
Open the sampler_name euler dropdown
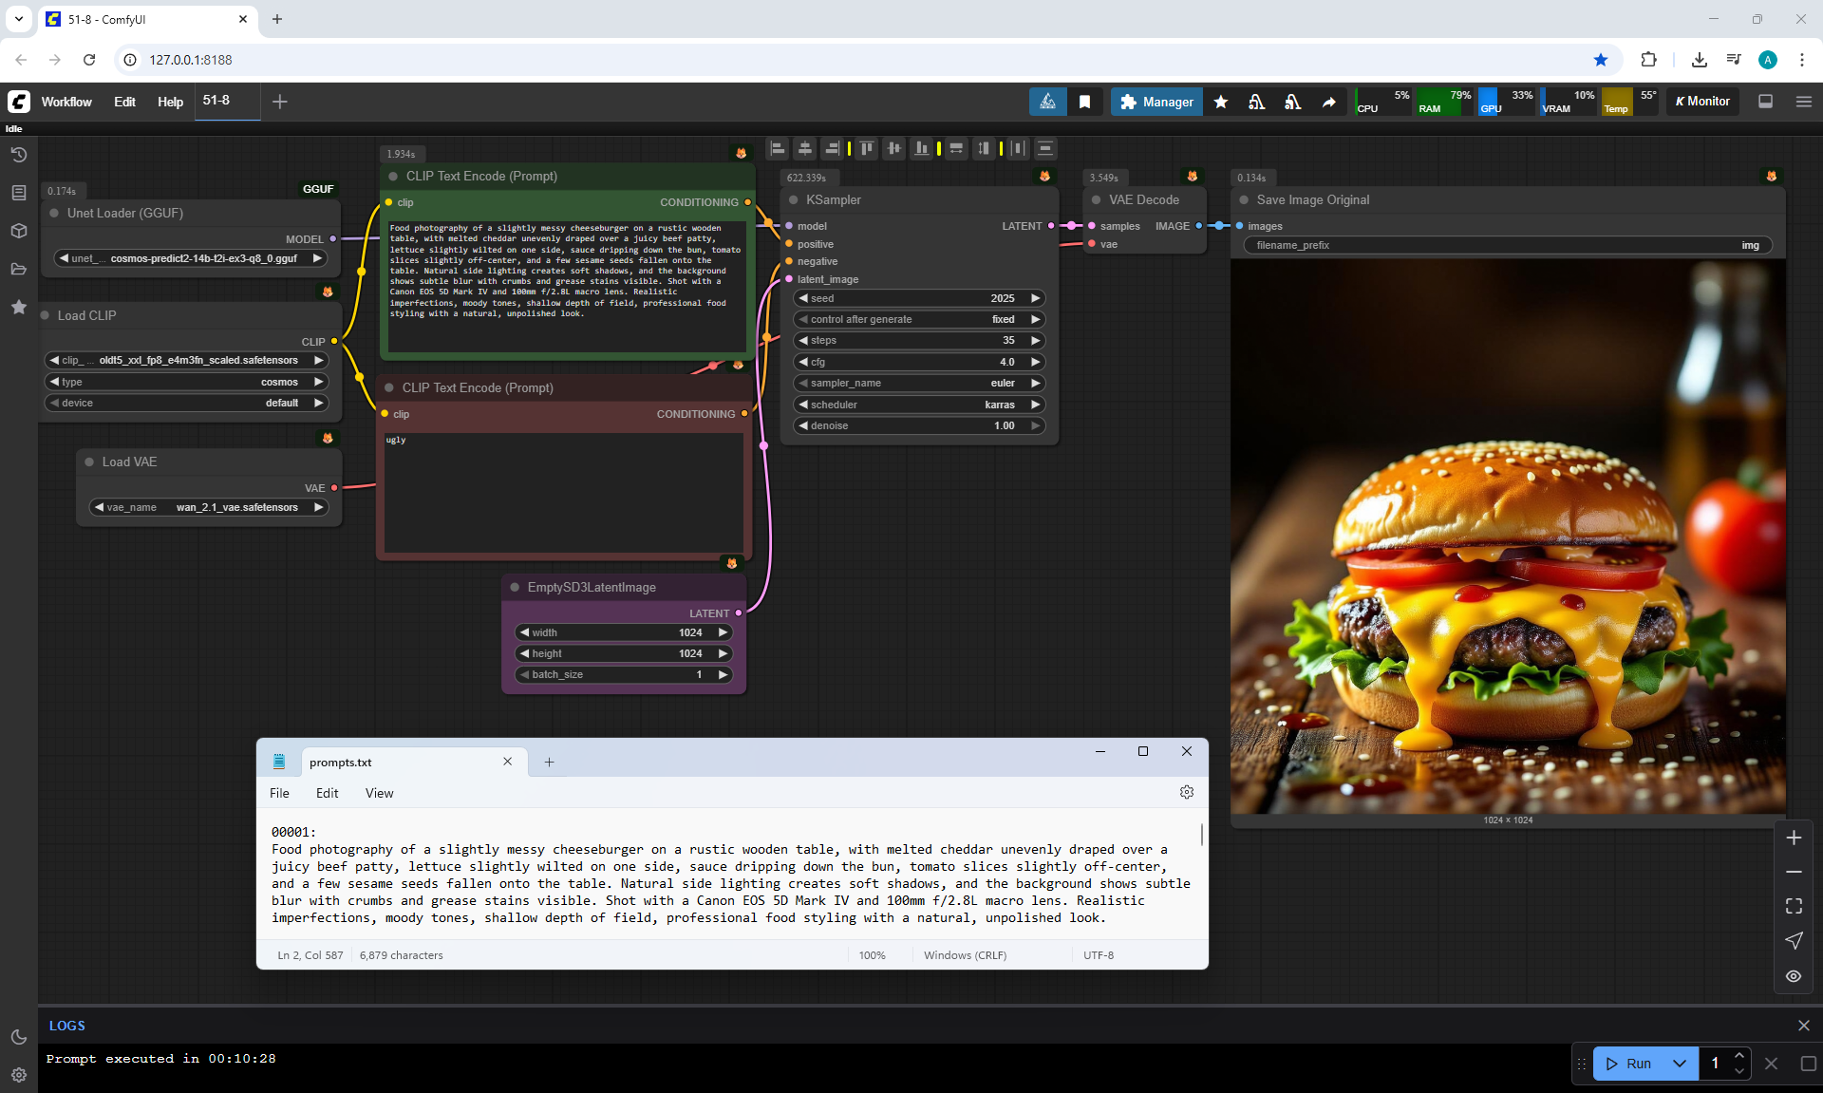(x=919, y=383)
